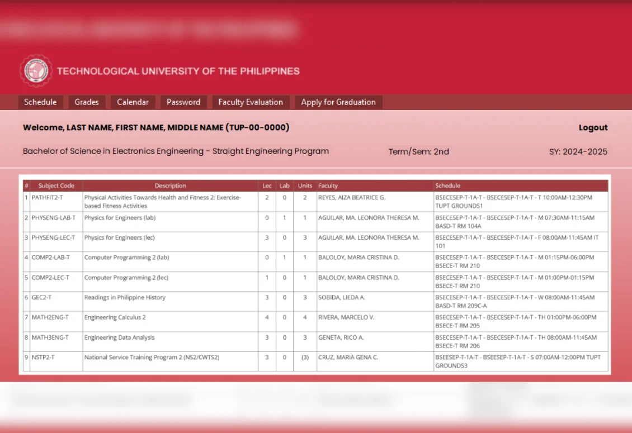Click the Lab column header
Image resolution: width=632 pixels, height=433 pixels.
pos(285,185)
